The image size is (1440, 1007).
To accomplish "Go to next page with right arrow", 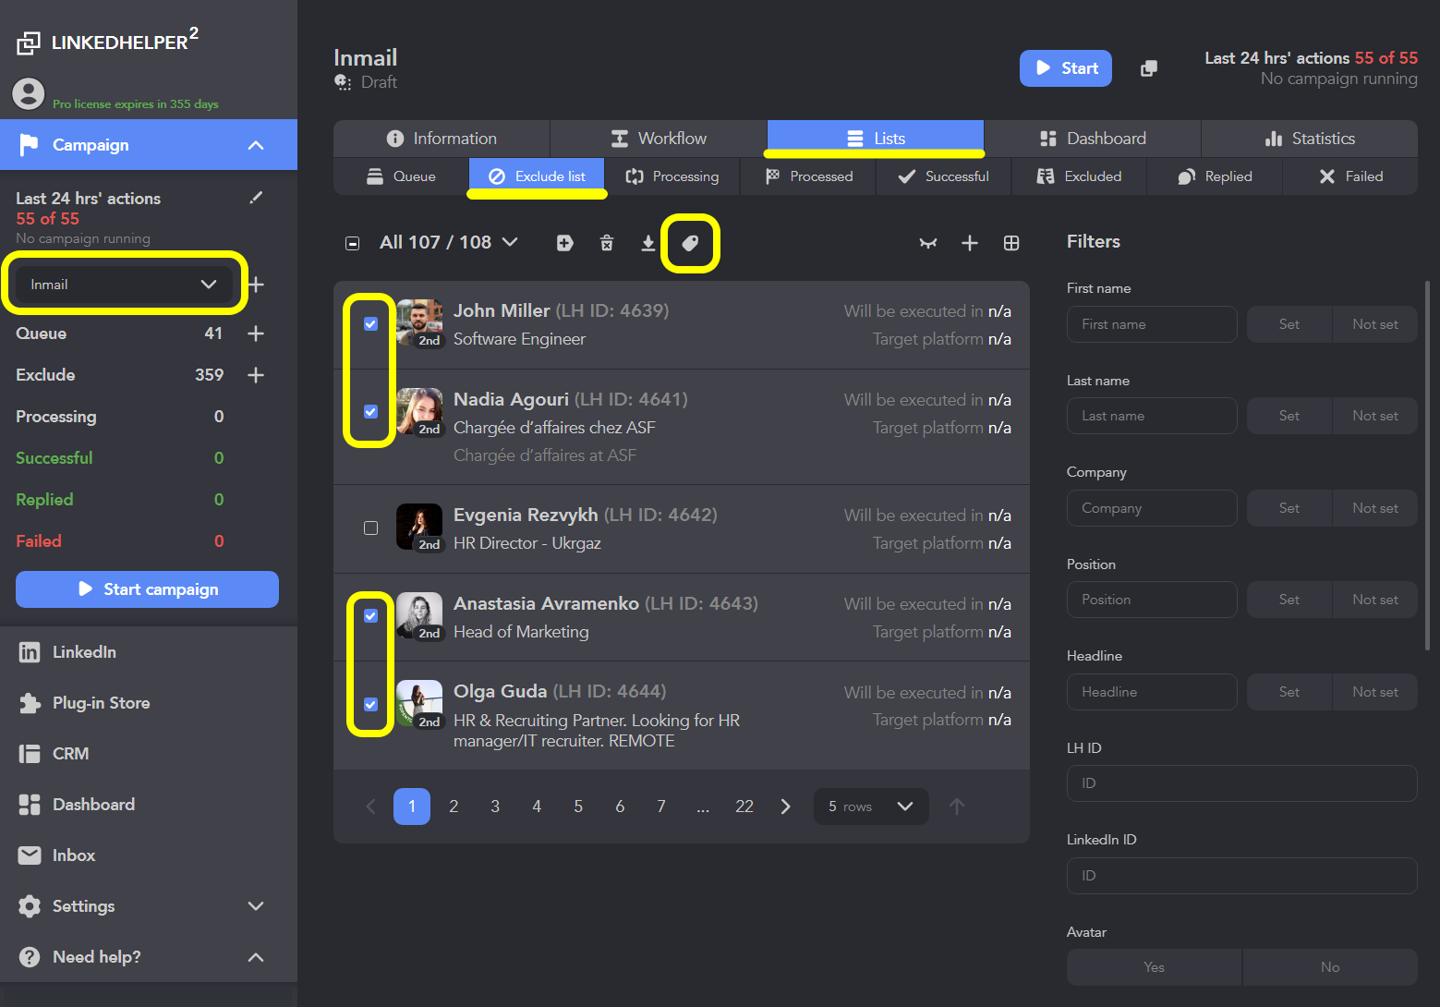I will (786, 807).
